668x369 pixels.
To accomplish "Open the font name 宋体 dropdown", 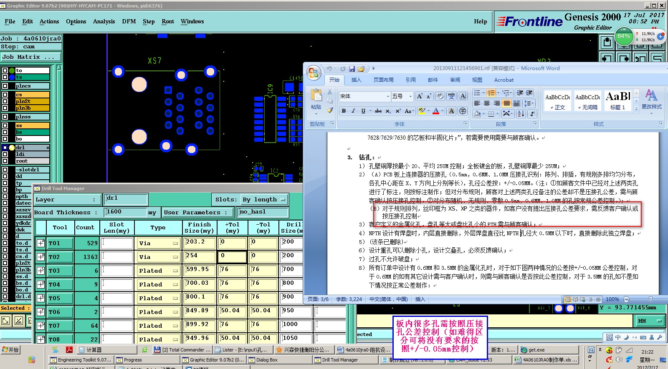I will coord(387,96).
